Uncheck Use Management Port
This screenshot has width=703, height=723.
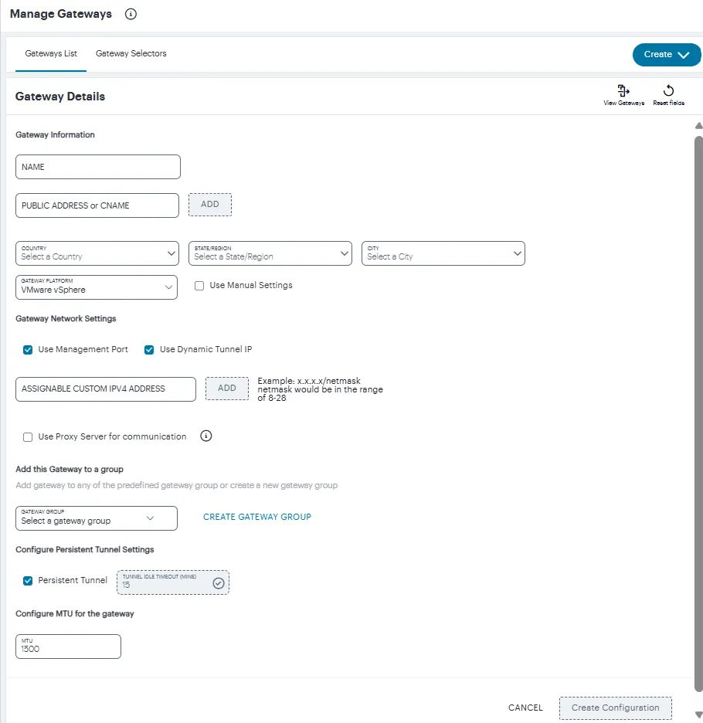coord(28,350)
